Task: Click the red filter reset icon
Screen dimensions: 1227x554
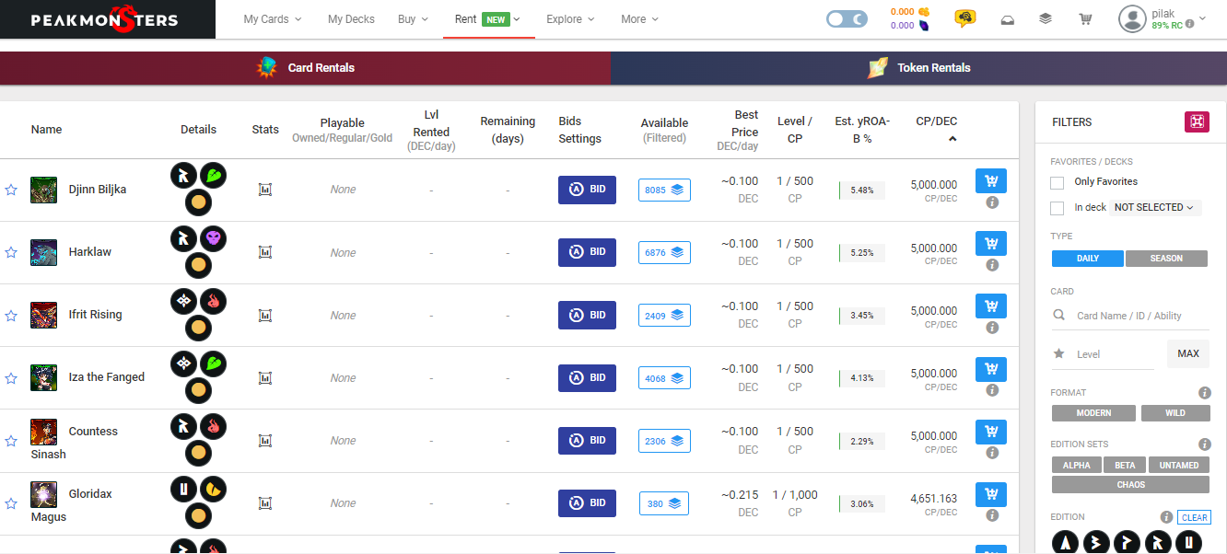Action: (1197, 121)
